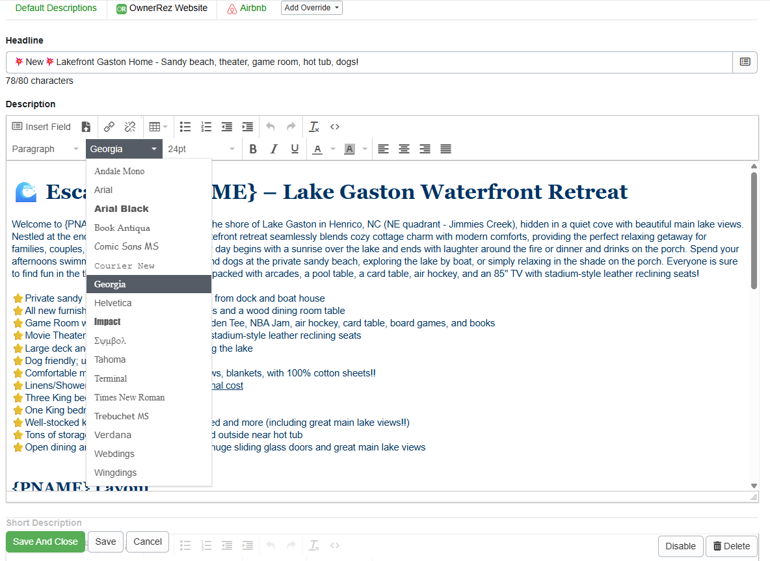The height and width of the screenshot is (561, 770).
Task: Open the source code view
Action: [x=335, y=127]
